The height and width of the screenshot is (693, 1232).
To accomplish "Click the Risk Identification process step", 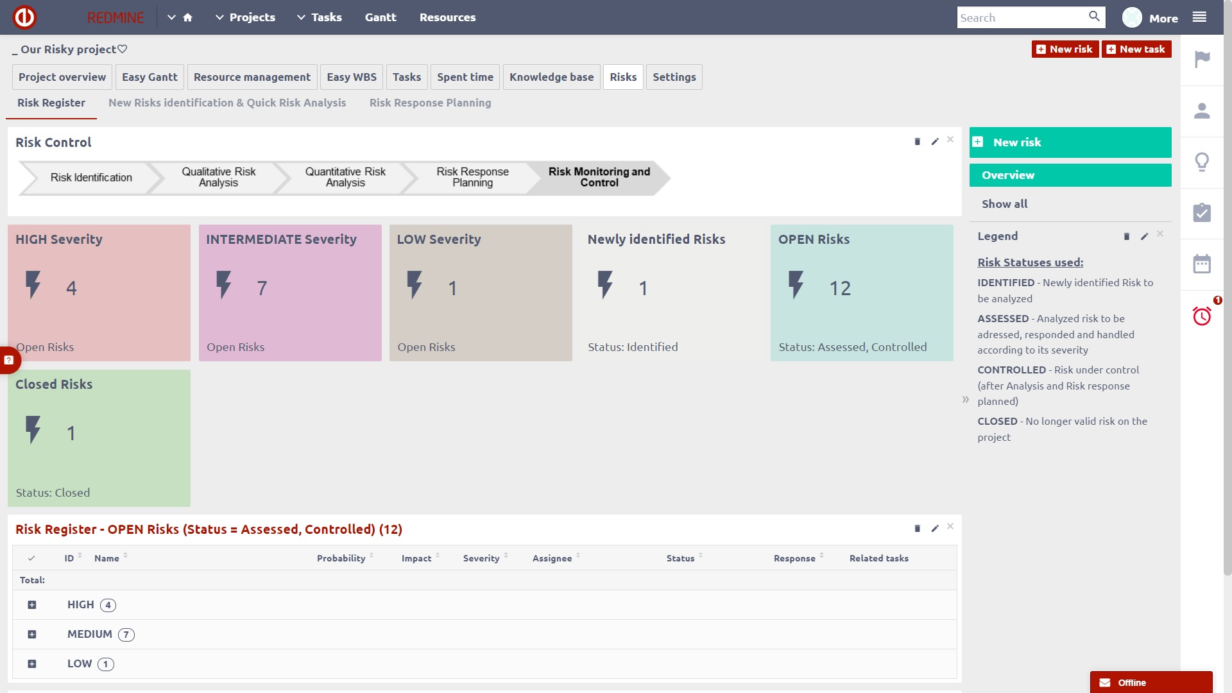I will [x=91, y=178].
